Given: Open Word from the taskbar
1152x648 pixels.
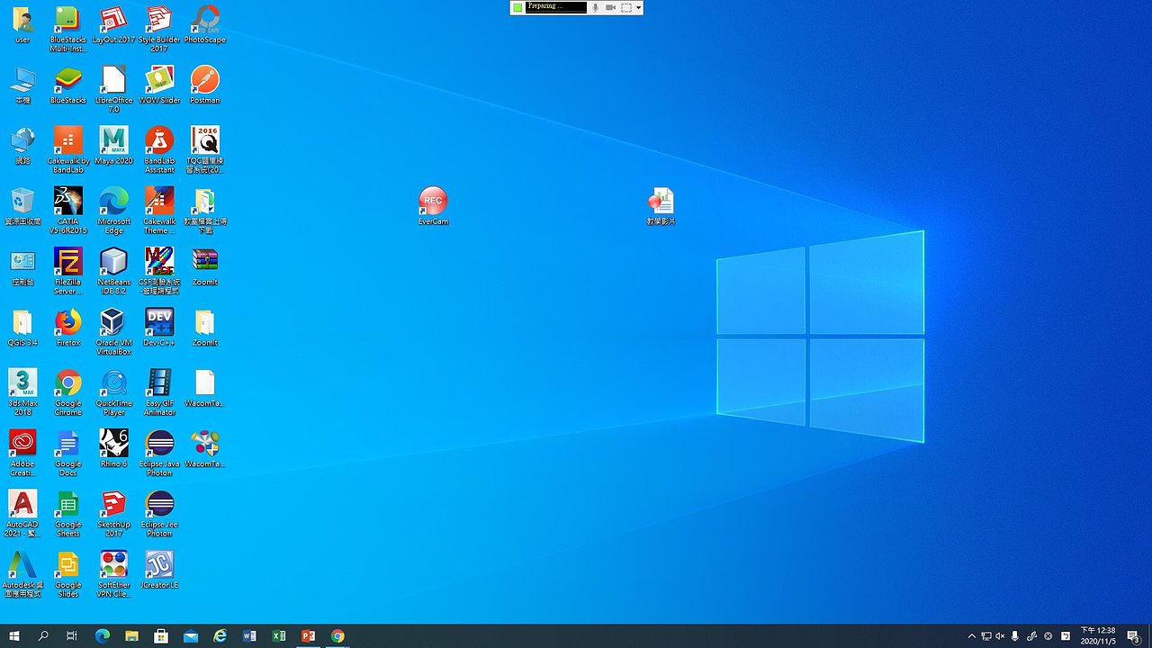Looking at the screenshot, I should click(x=249, y=636).
